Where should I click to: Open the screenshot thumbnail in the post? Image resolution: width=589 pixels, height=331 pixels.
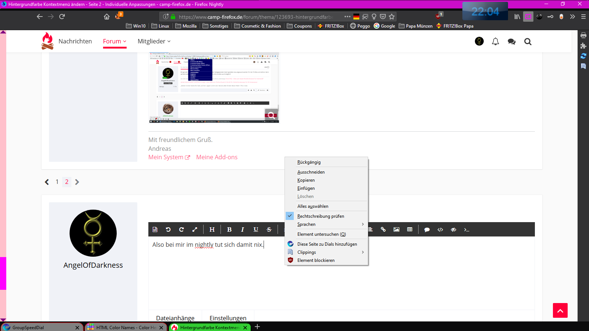(214, 88)
